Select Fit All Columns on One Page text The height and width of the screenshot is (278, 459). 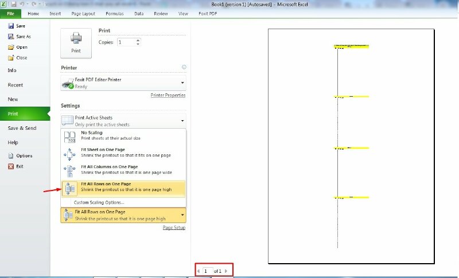click(110, 167)
